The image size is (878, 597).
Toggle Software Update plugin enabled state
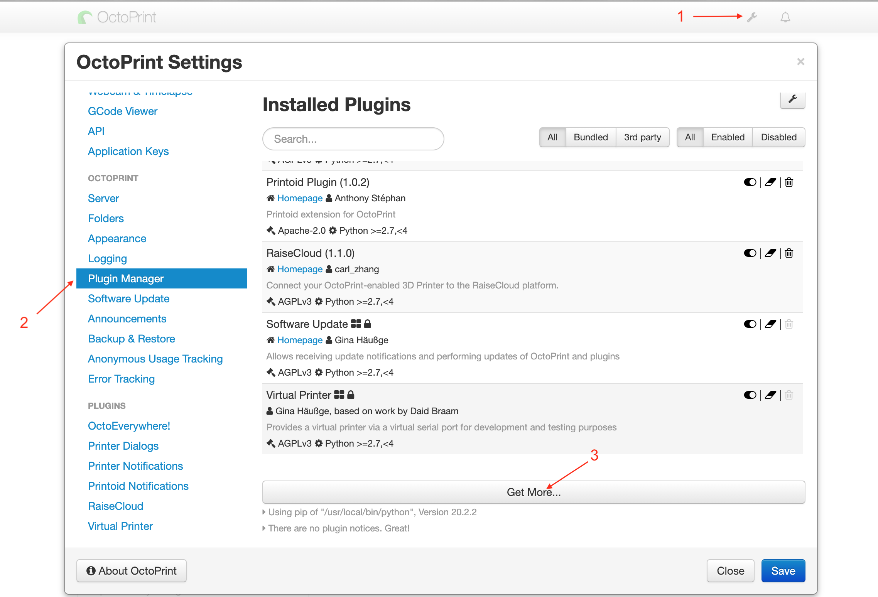[750, 324]
